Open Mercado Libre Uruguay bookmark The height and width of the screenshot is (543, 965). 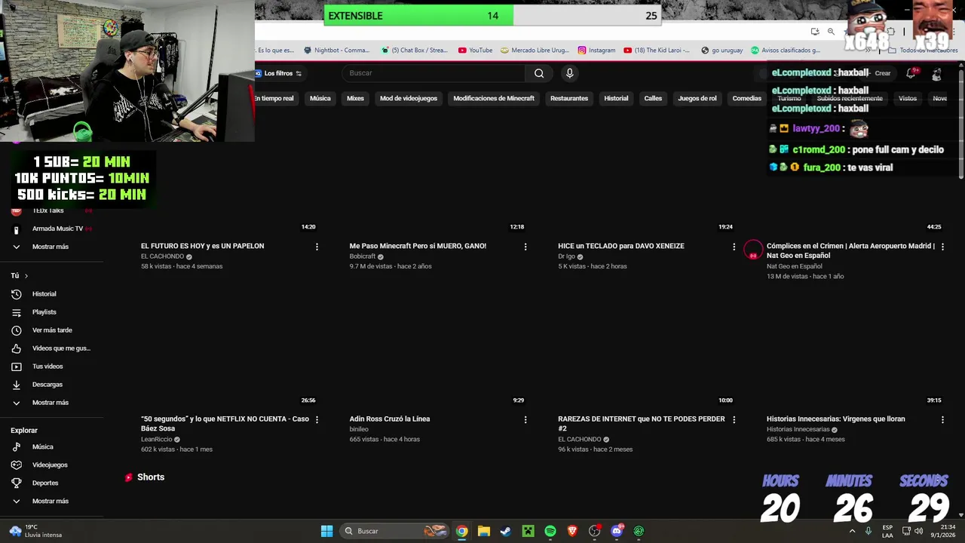point(534,51)
